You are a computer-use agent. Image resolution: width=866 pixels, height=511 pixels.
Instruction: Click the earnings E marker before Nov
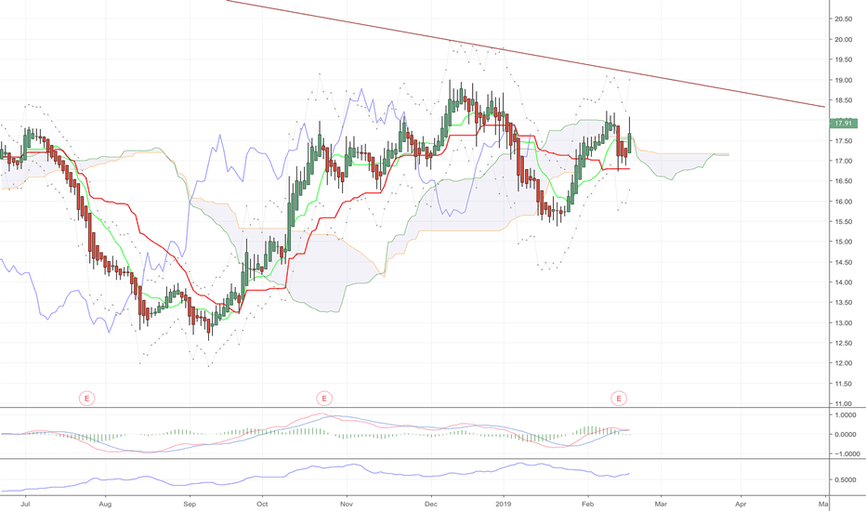324,398
